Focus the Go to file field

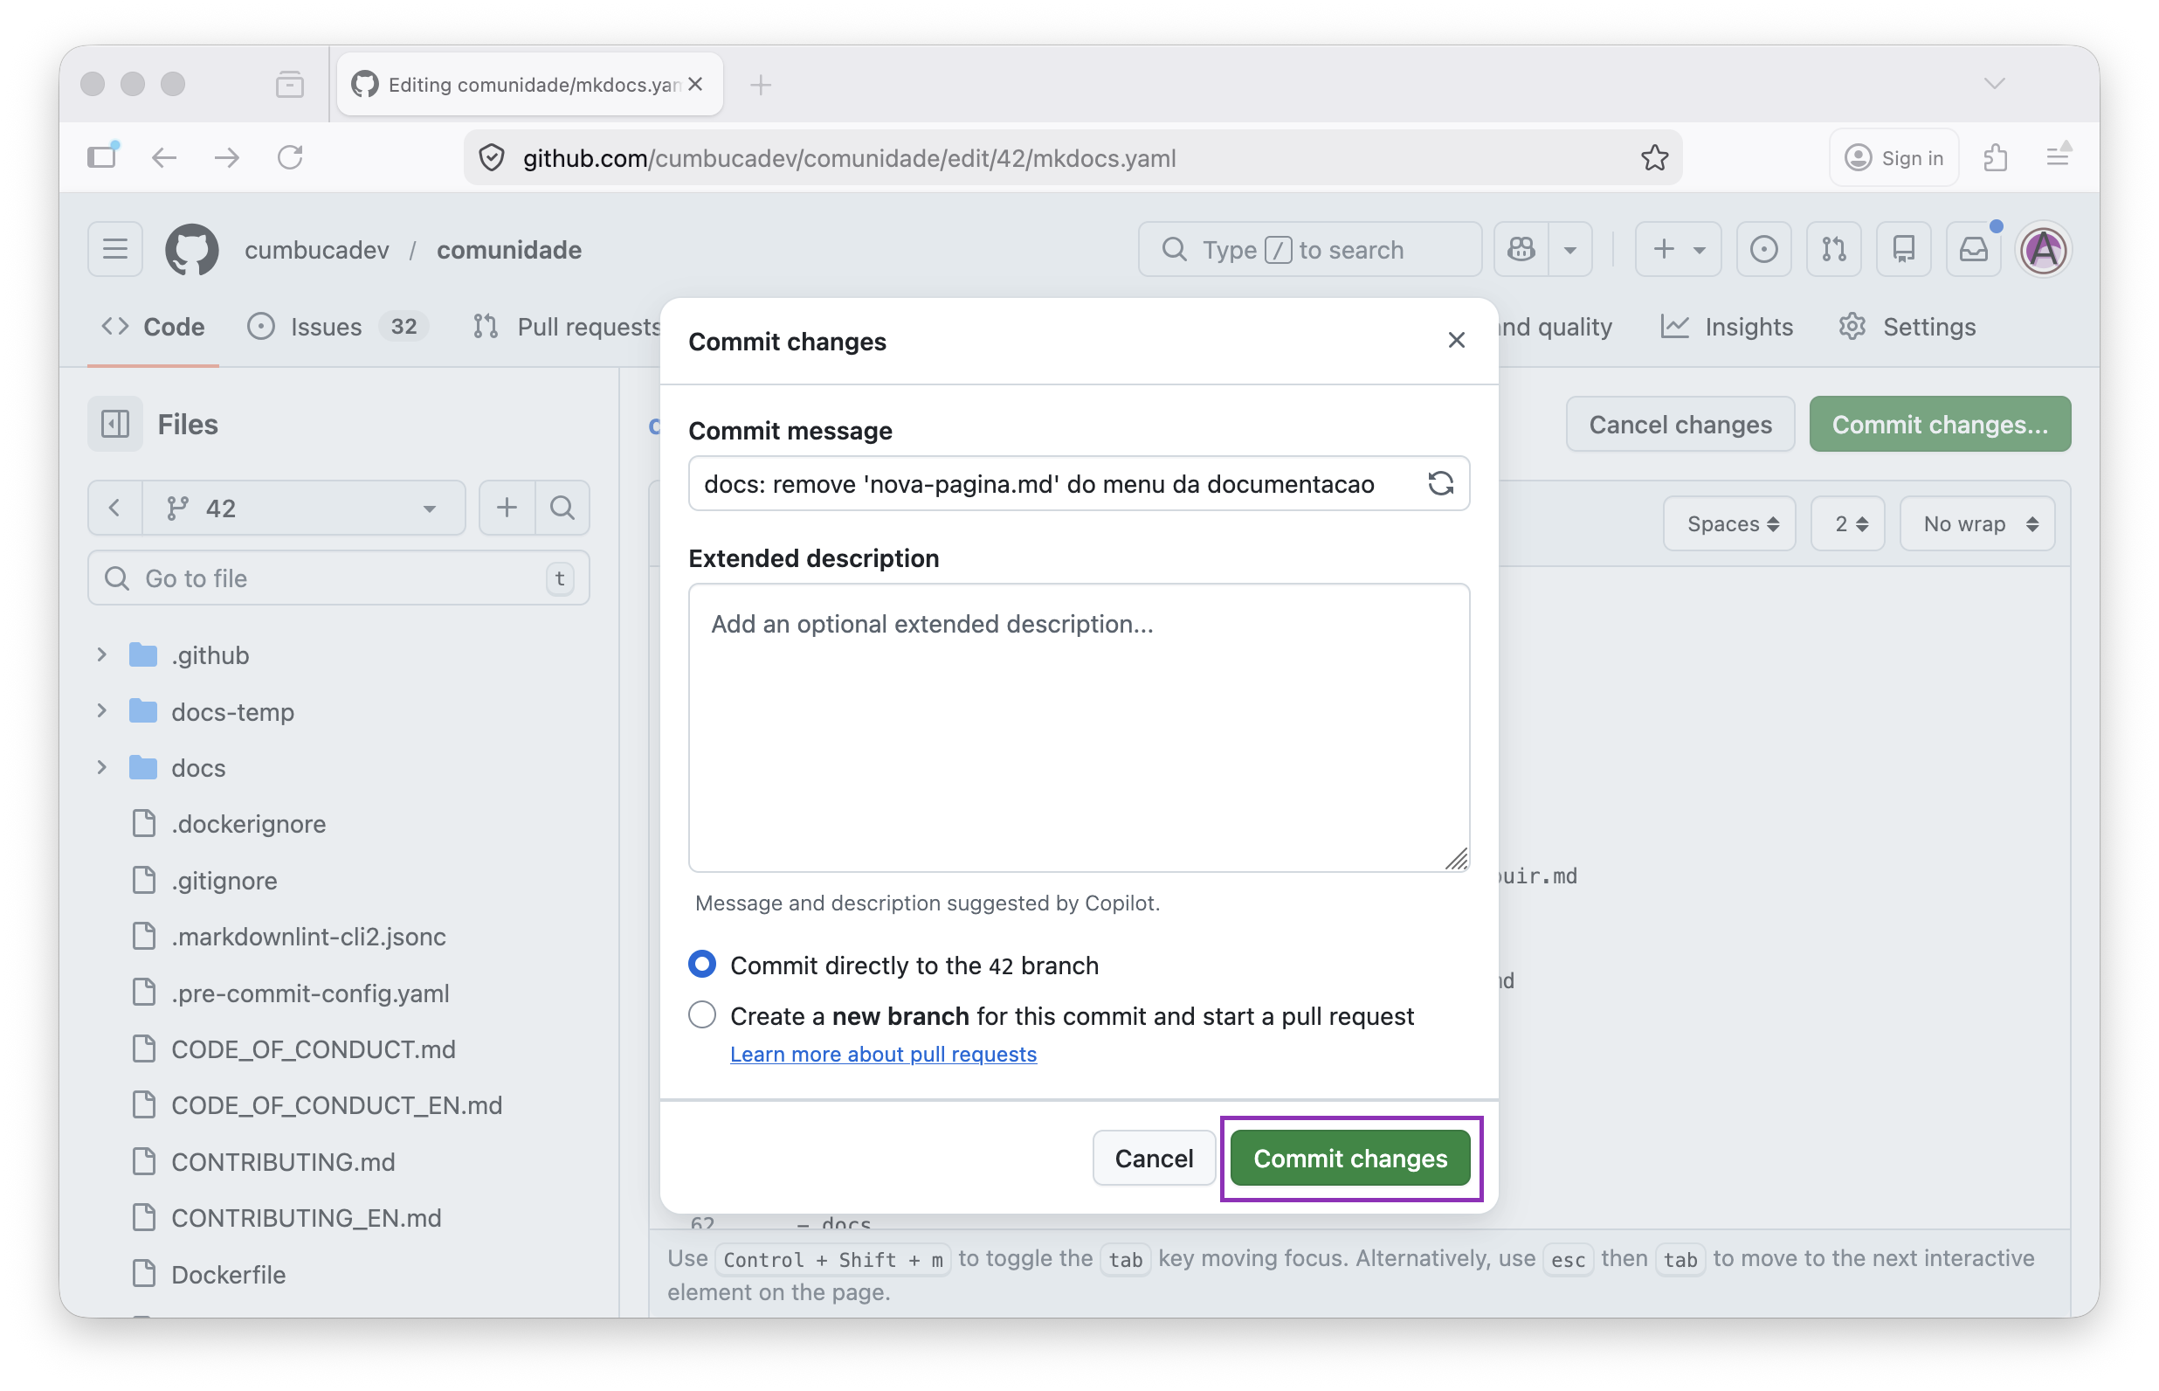[x=339, y=578]
